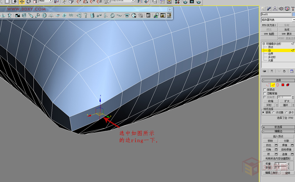Click the Polygon sub-object red square icon
Image resolution: width=295 pixels, height=182 pixels.
point(283,85)
